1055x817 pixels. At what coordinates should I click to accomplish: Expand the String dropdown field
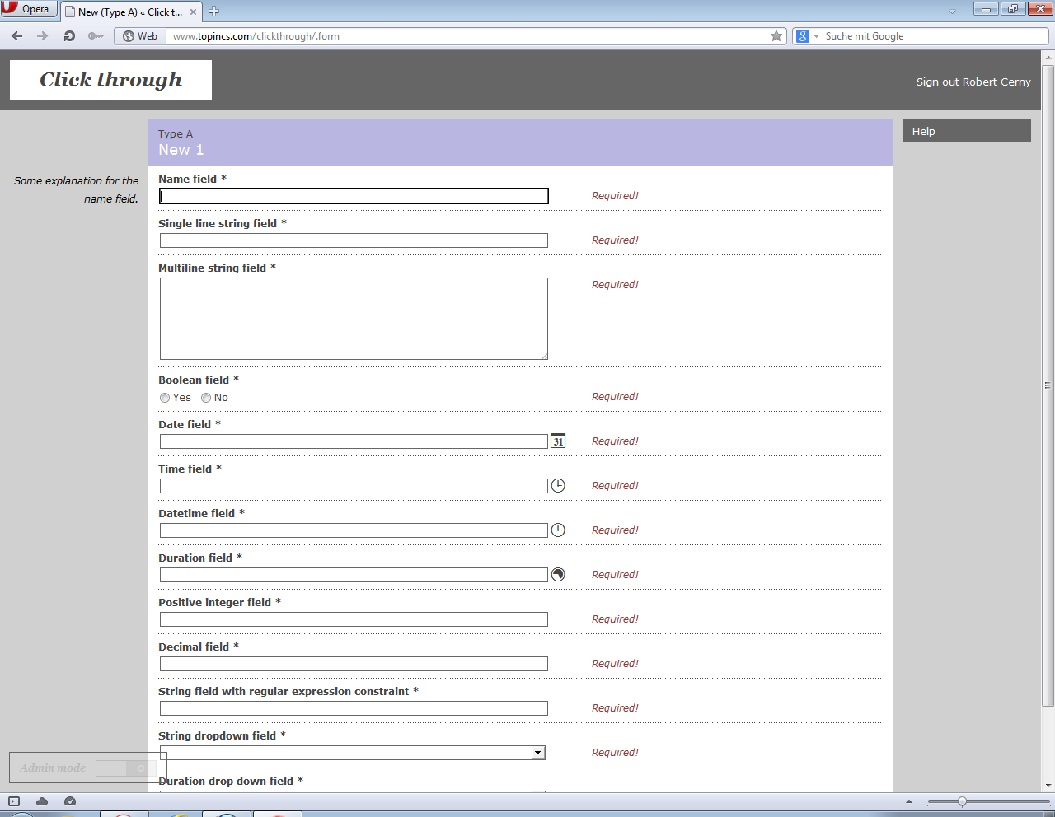(537, 753)
